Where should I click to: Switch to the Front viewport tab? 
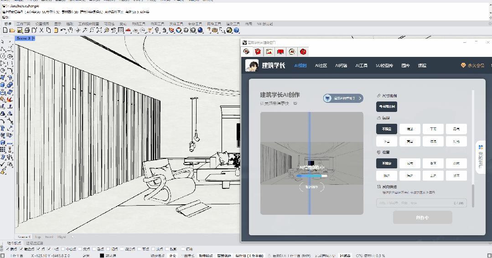(49, 237)
